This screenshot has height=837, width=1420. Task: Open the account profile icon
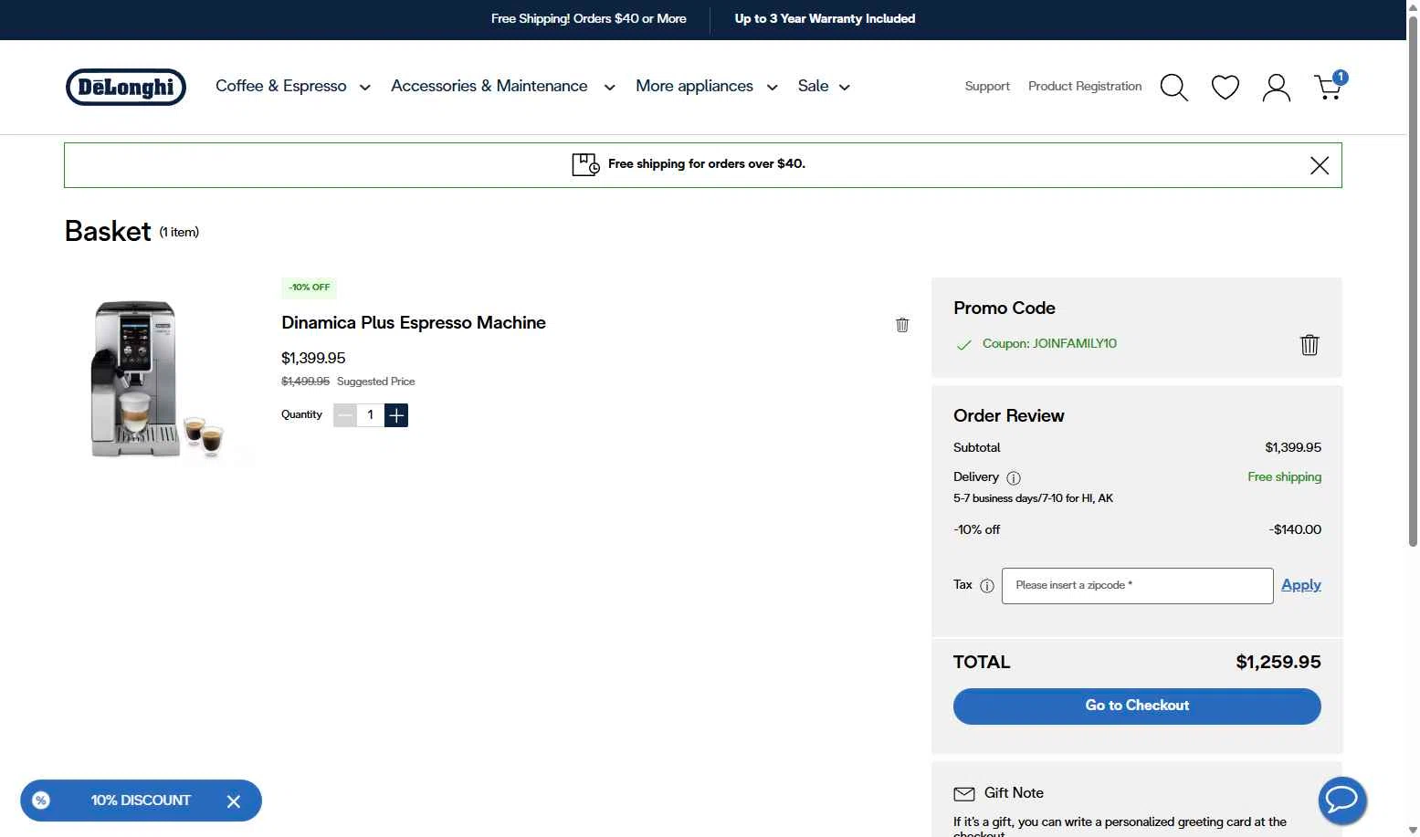(1276, 88)
